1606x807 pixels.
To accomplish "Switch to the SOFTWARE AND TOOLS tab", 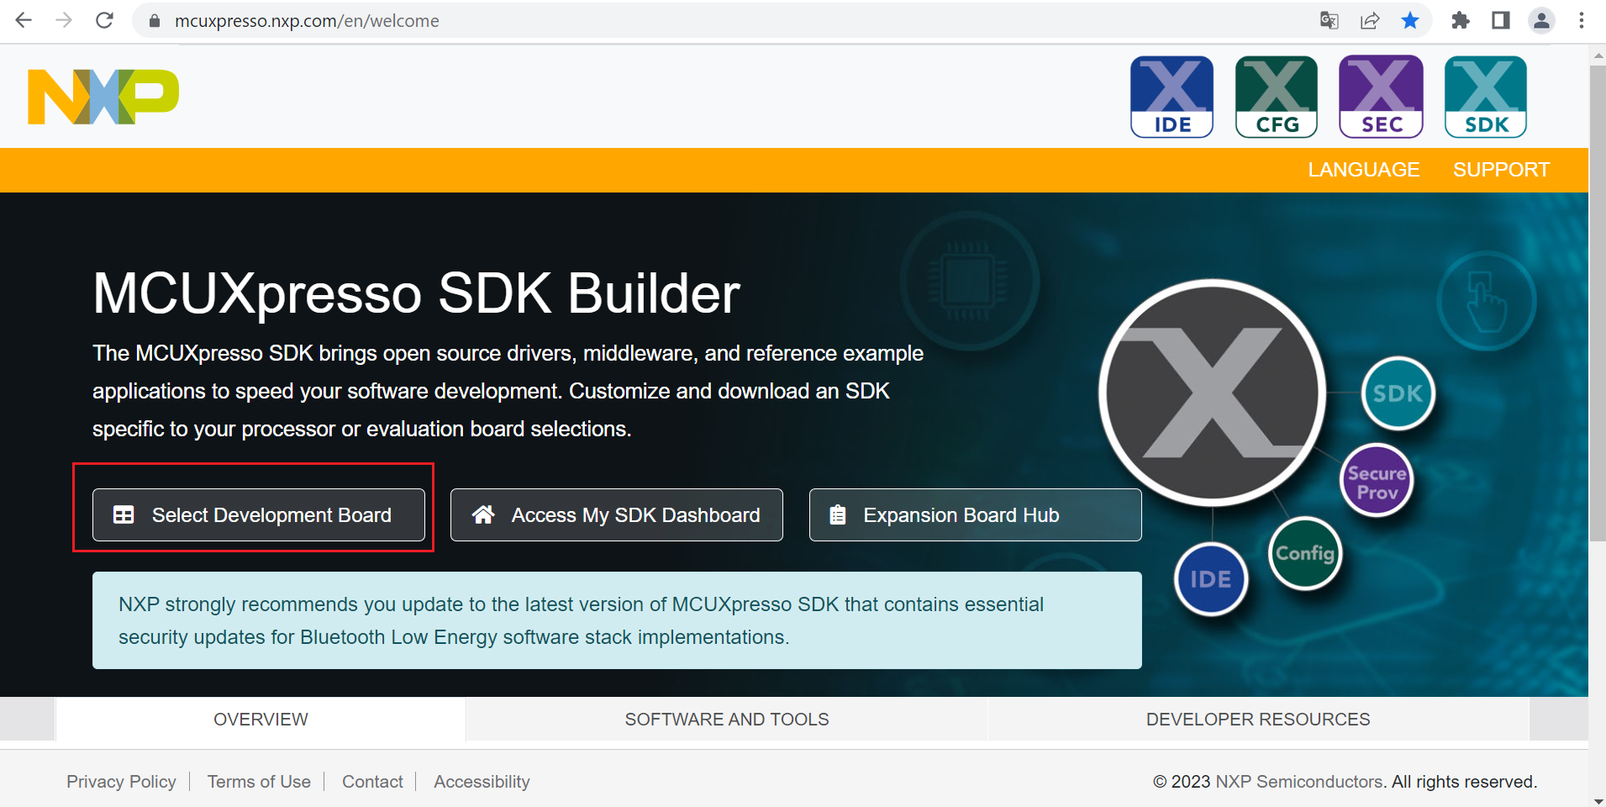I will tap(726, 720).
